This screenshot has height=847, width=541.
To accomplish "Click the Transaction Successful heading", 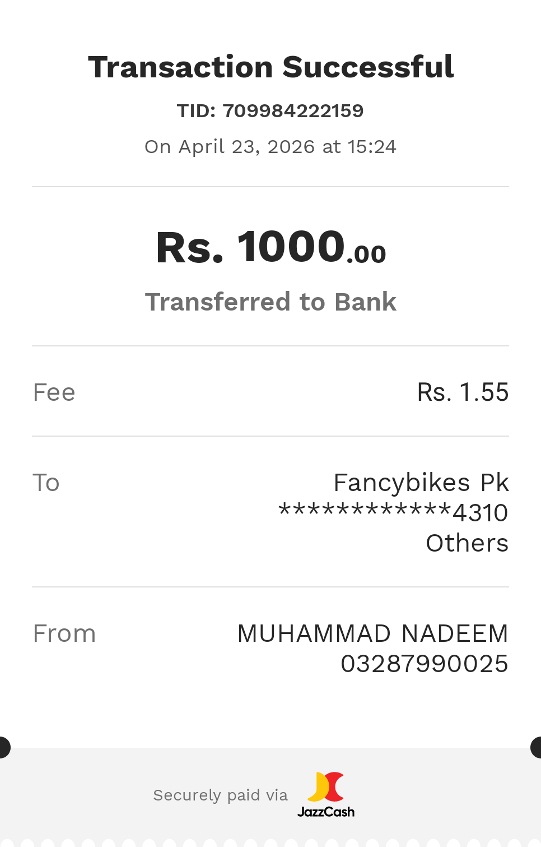I will coord(270,67).
